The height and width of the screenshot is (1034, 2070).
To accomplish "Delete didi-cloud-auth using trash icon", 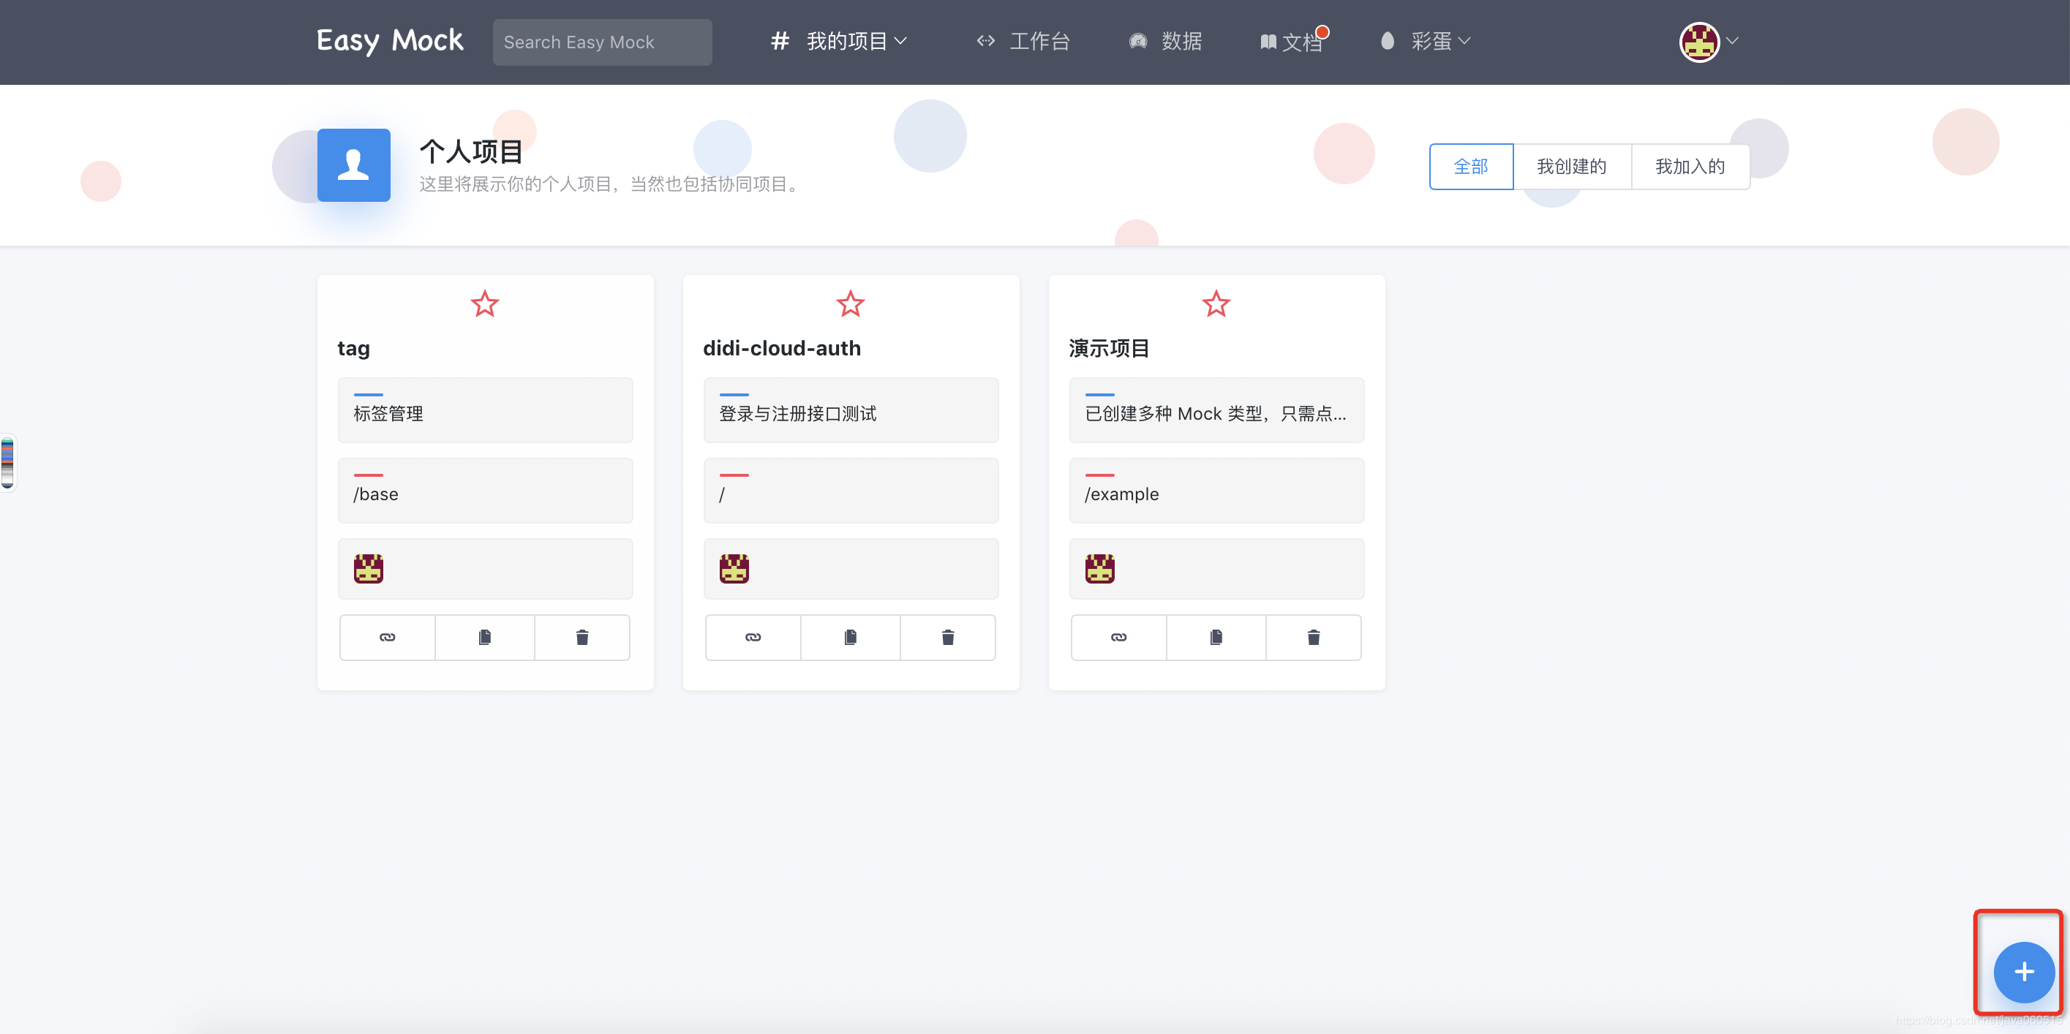I will coord(947,637).
